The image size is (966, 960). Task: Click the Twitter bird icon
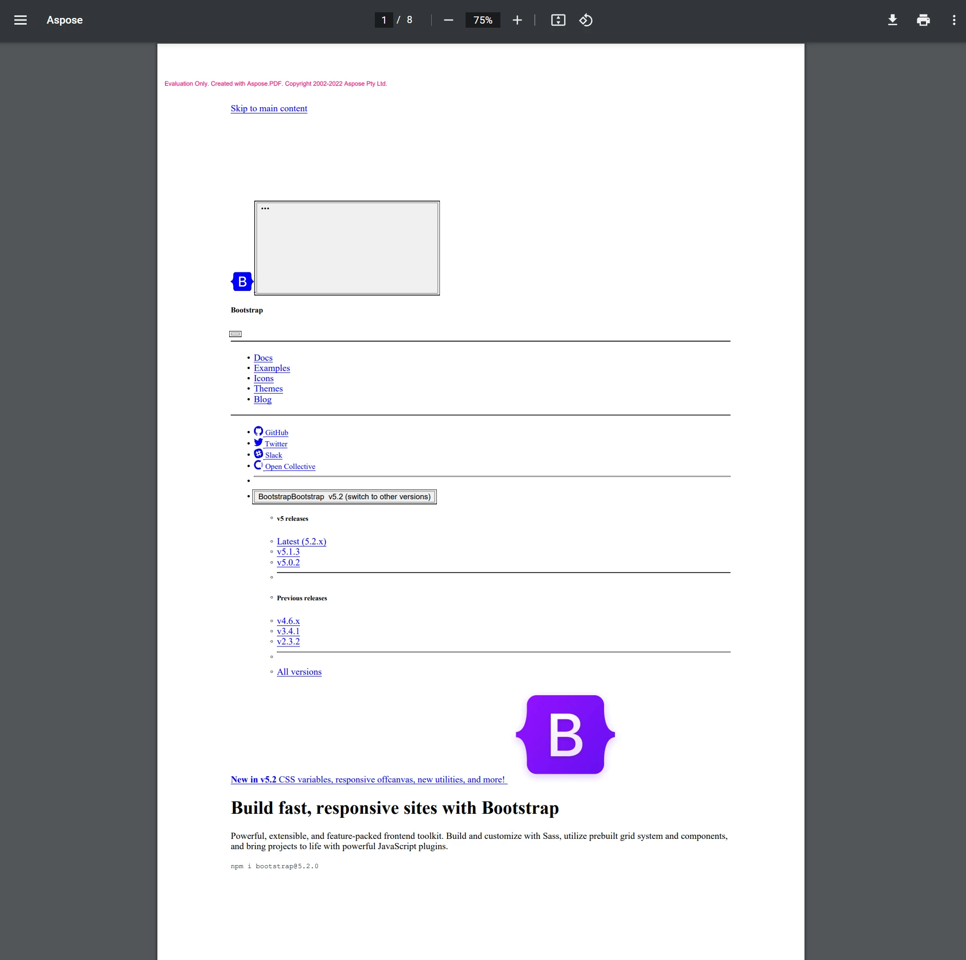coord(258,442)
